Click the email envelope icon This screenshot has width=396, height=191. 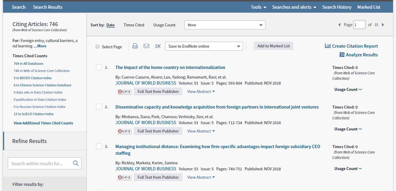(146, 46)
